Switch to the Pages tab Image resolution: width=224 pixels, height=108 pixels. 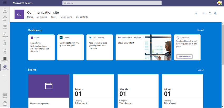(x=54, y=17)
